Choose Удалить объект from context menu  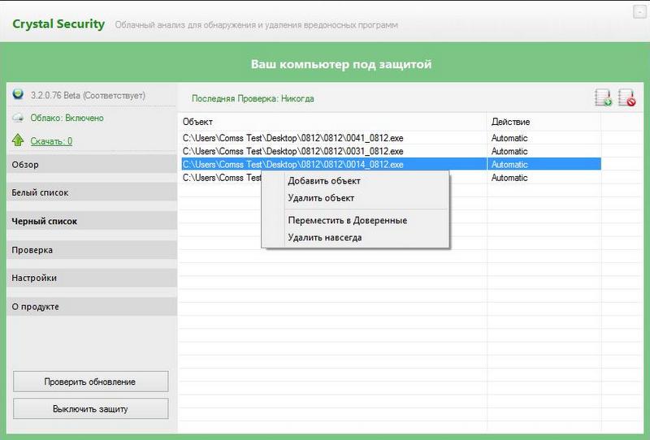point(321,198)
